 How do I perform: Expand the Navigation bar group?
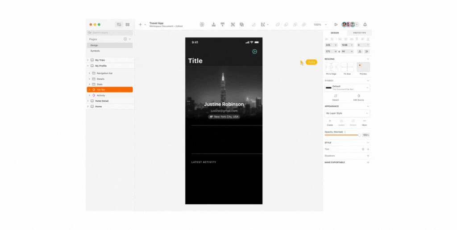[89, 73]
